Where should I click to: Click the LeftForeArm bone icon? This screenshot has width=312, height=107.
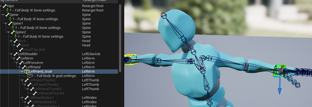point(21,63)
